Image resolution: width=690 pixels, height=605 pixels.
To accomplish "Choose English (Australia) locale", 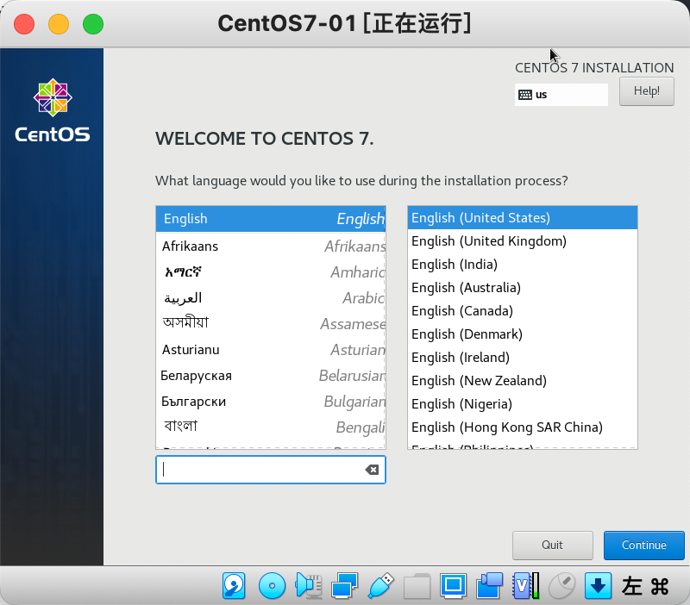I will (523, 288).
